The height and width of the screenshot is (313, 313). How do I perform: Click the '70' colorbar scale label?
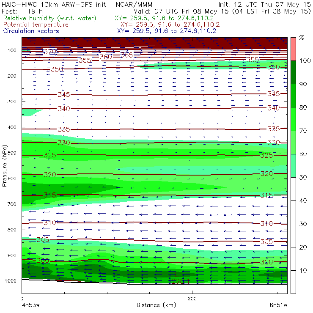303,131
